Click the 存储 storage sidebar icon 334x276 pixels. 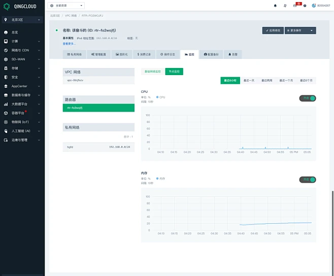tap(6, 68)
